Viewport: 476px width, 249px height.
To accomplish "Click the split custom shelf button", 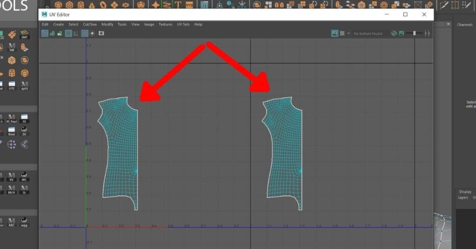I will point(24,85).
